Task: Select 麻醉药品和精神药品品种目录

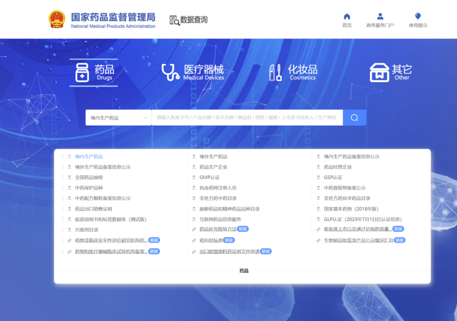Action: [230, 209]
